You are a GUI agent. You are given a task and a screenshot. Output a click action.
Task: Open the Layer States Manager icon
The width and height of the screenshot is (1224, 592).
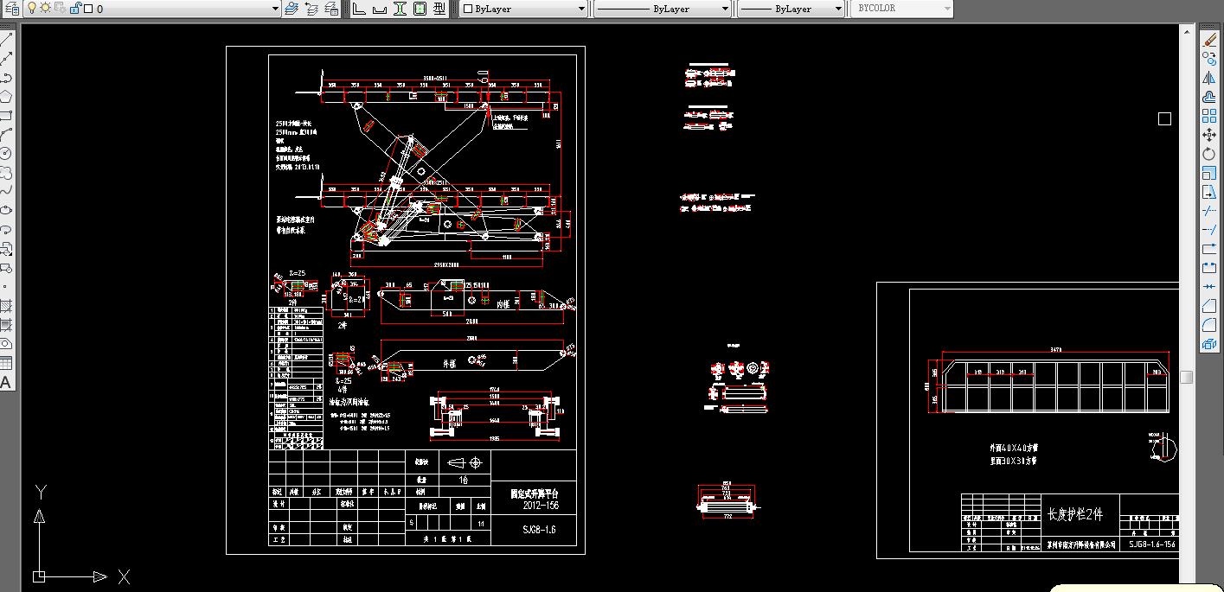[x=331, y=9]
